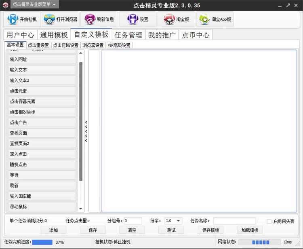
Task: Open the 点击量设置 sub-tab
Action: coord(38,45)
